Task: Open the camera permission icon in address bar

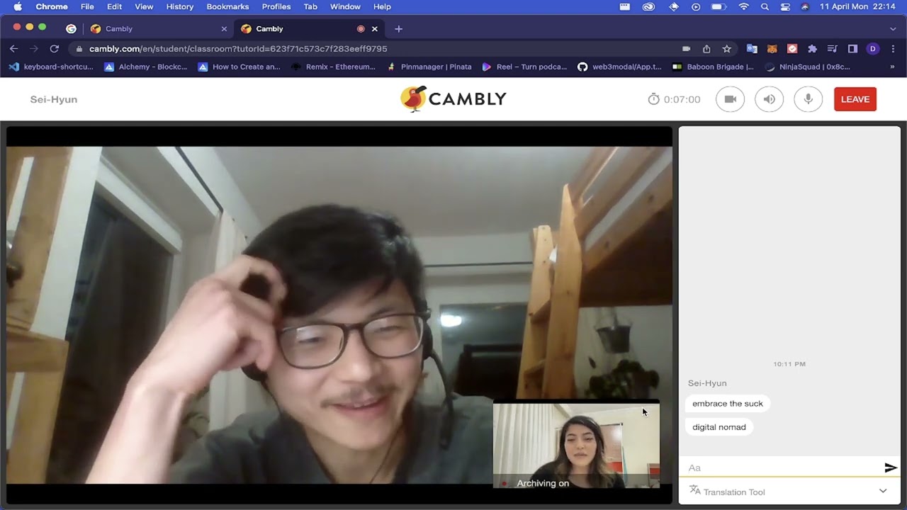Action: (x=686, y=49)
